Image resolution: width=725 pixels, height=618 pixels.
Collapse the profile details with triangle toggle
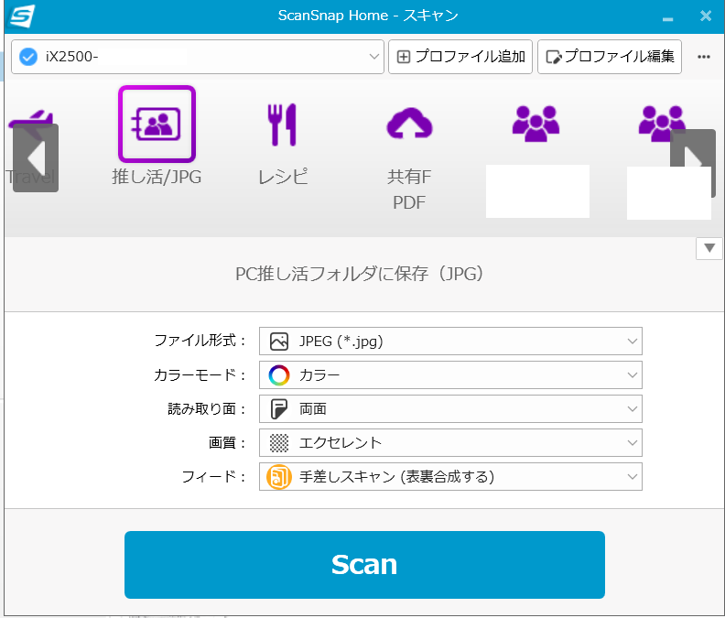(x=709, y=248)
